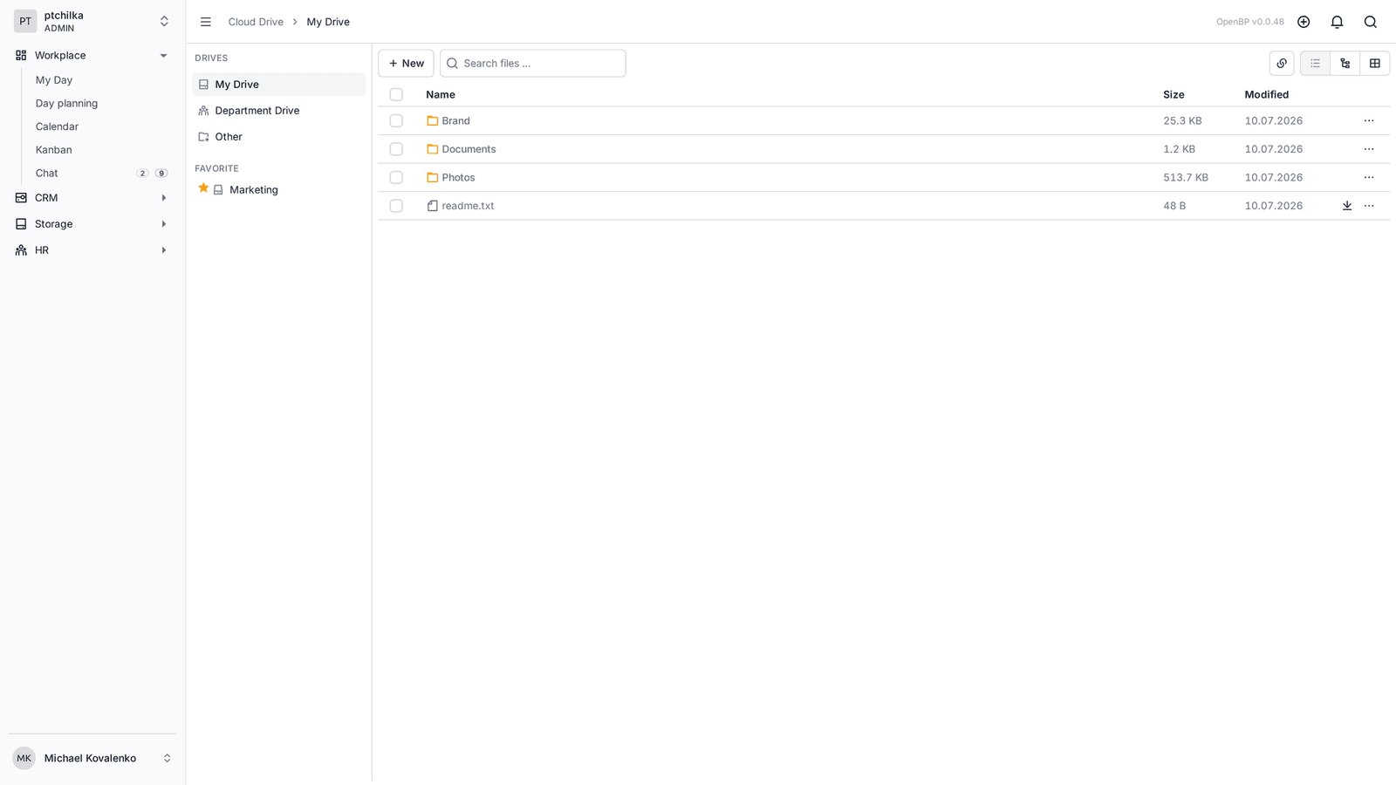Click the 48 B size value
Viewport: 1396px width, 785px height.
click(1174, 206)
